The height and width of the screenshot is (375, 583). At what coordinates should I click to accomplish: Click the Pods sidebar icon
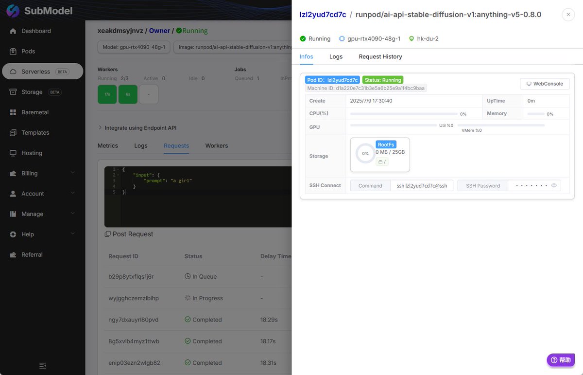pyautogui.click(x=13, y=52)
